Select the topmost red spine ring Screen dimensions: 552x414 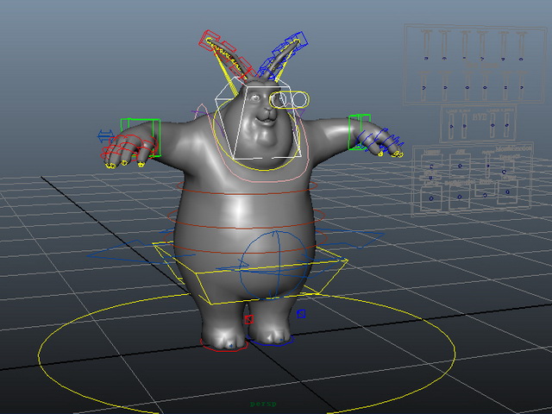point(247,186)
